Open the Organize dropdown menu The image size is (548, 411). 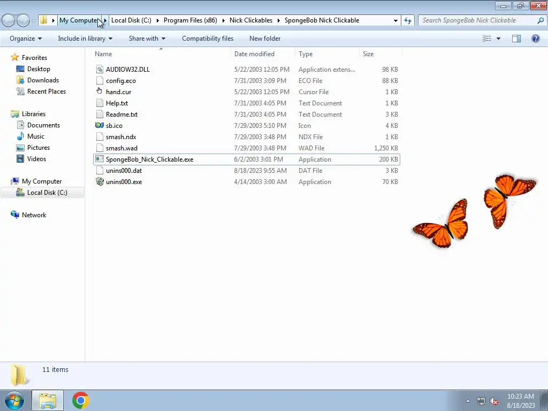26,39
